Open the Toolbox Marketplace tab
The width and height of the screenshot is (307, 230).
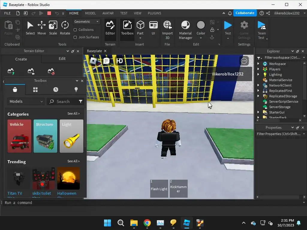click(15, 90)
